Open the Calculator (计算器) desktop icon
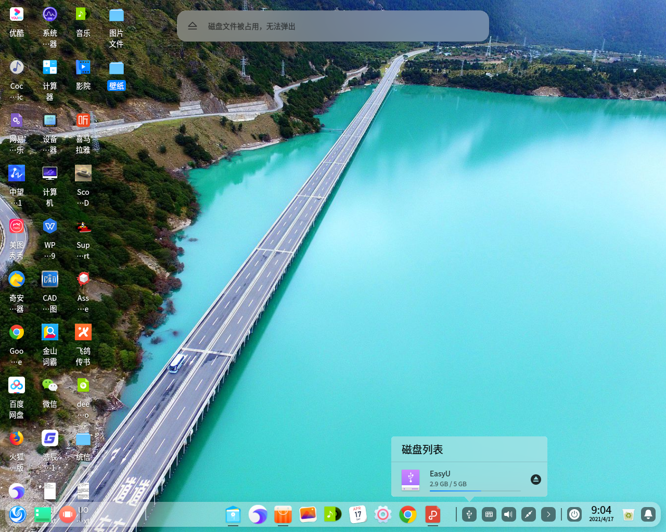This screenshot has height=532, width=666. [x=50, y=68]
